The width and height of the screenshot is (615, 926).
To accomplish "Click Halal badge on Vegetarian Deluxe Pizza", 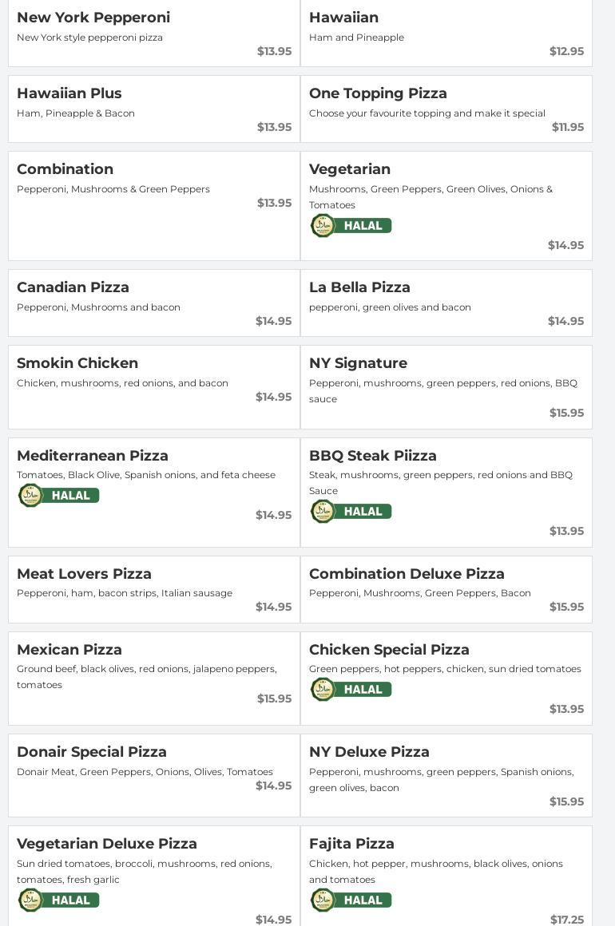I will pos(58,900).
